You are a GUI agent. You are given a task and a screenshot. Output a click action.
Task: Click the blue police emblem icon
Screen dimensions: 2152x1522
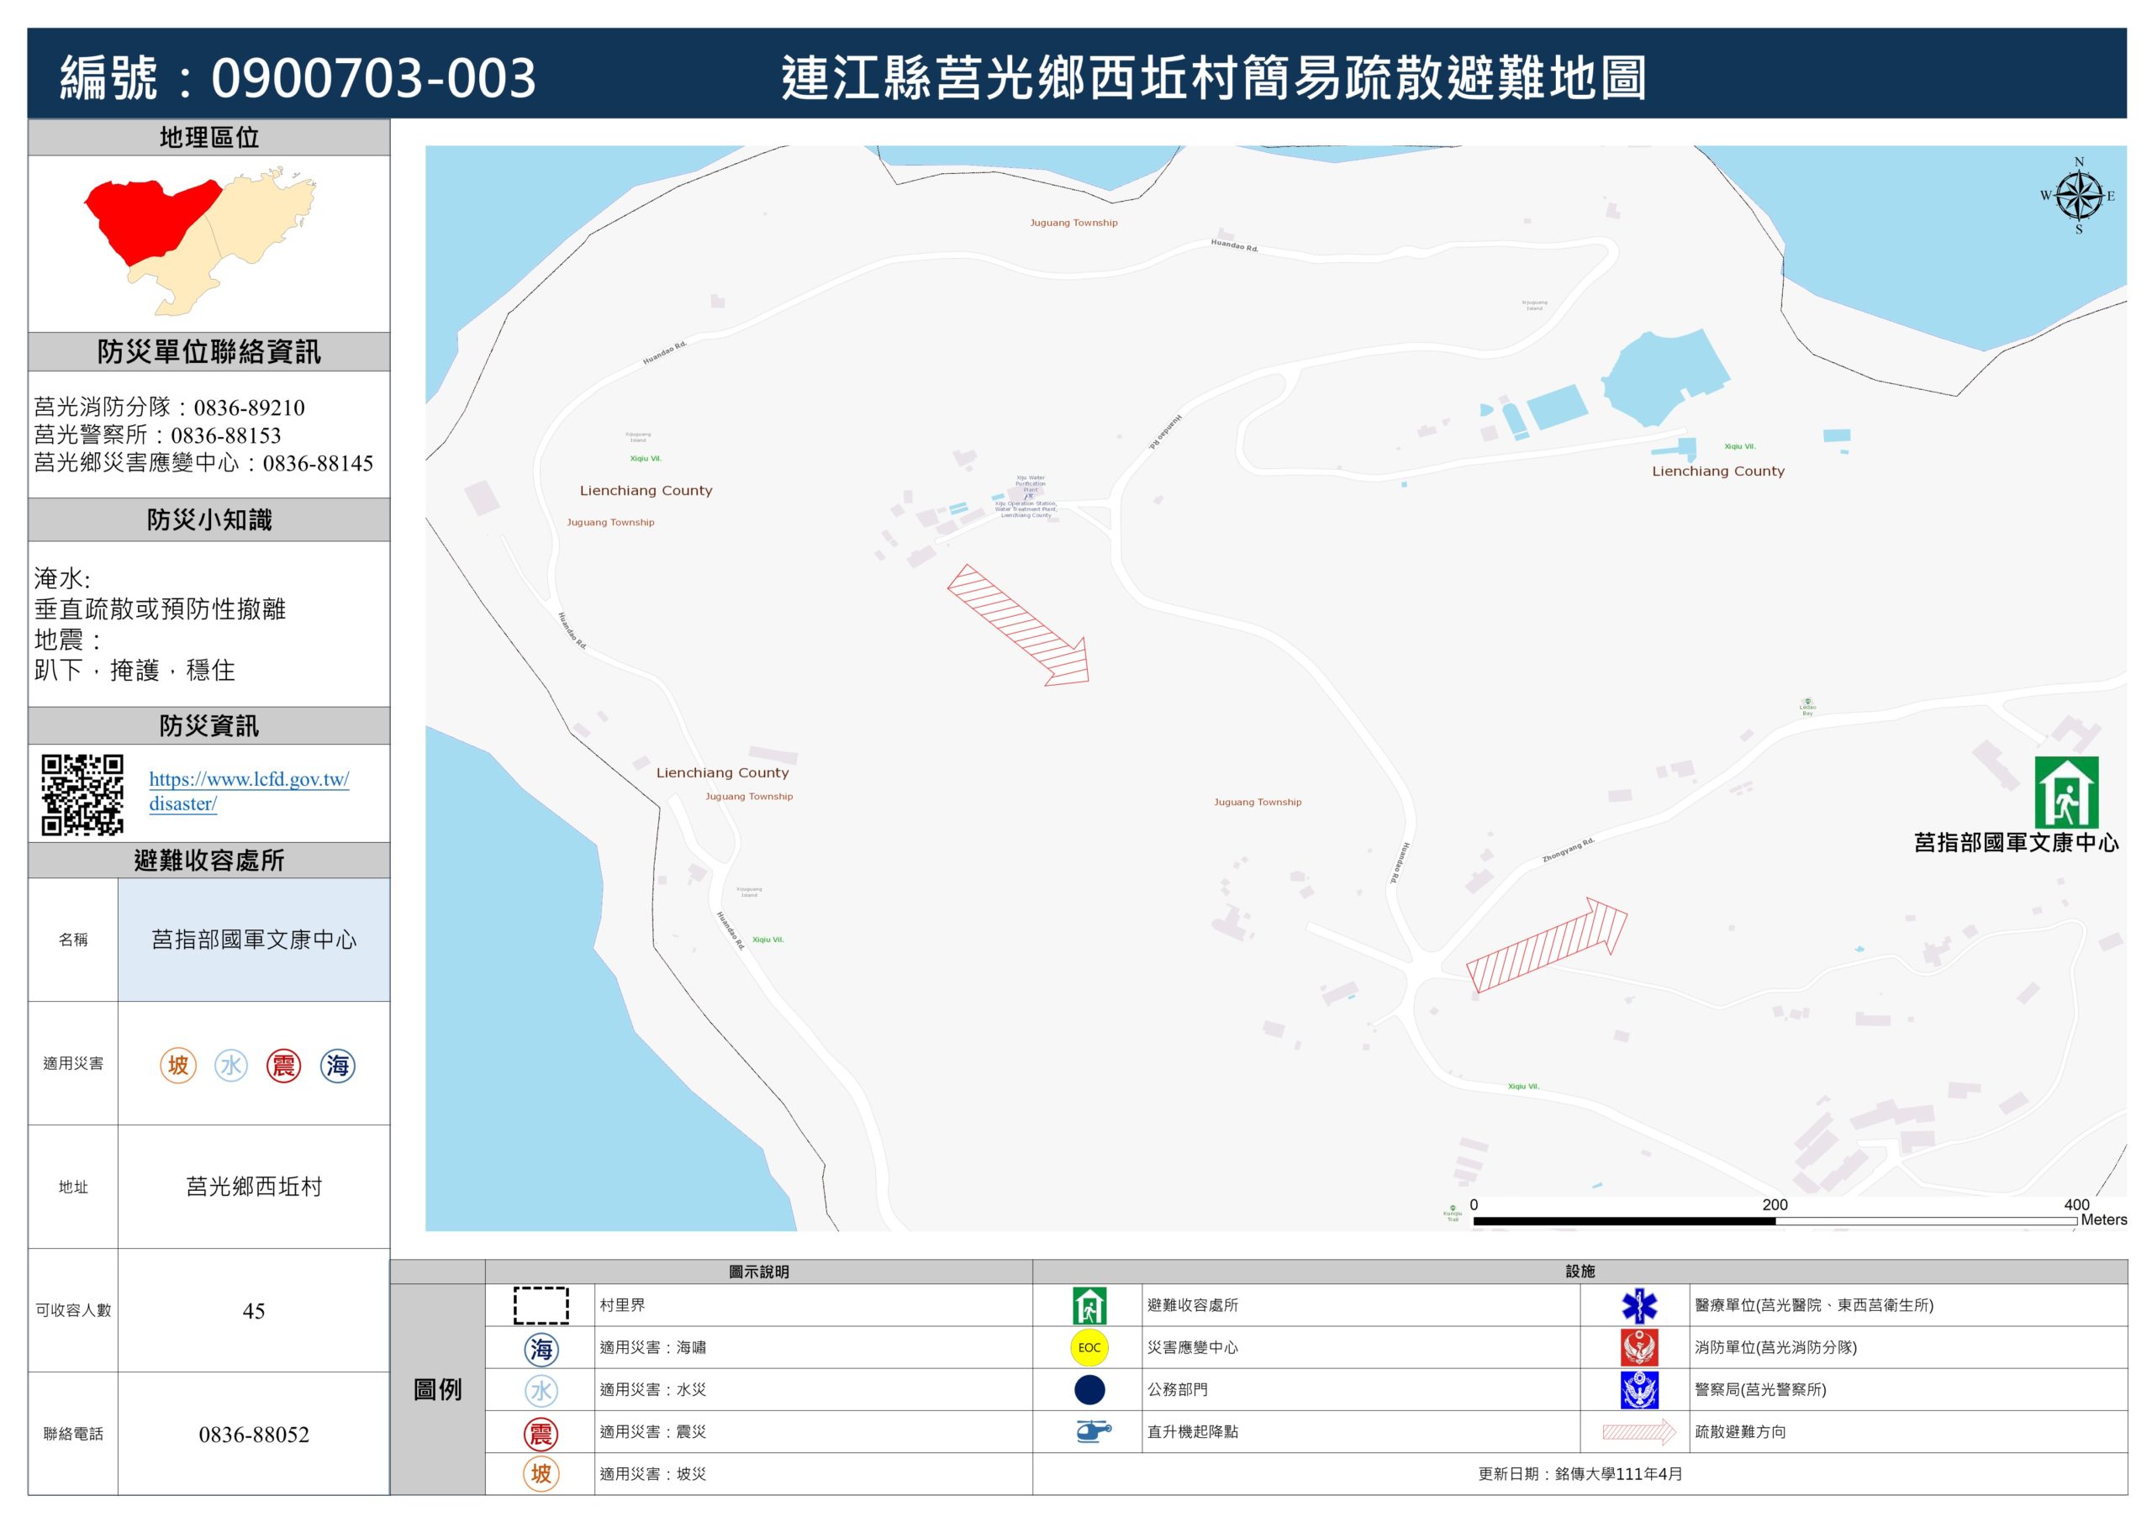click(1638, 1390)
